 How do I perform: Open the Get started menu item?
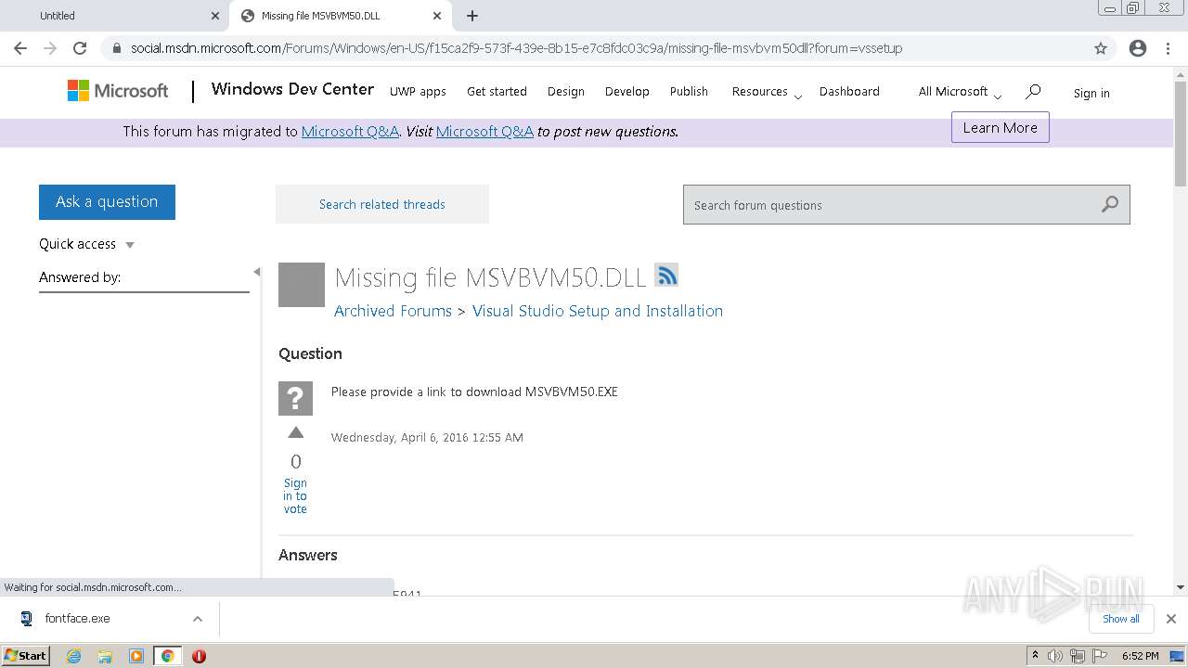[x=497, y=91]
